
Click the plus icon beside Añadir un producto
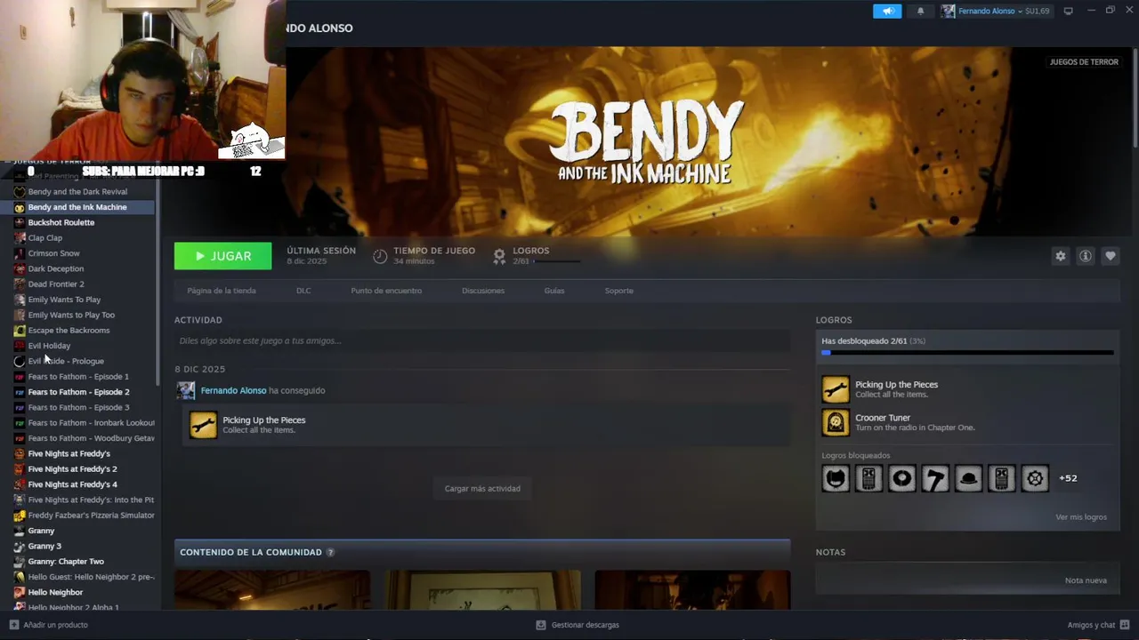[x=13, y=625]
